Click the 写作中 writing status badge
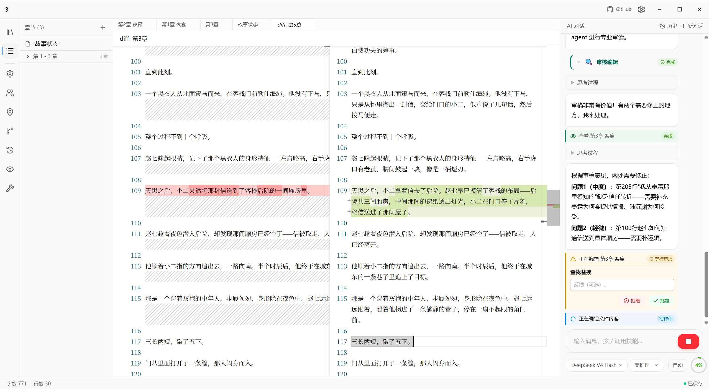 tap(666, 319)
